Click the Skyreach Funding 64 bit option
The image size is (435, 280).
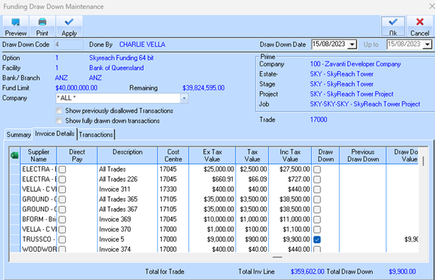pyautogui.click(x=122, y=58)
